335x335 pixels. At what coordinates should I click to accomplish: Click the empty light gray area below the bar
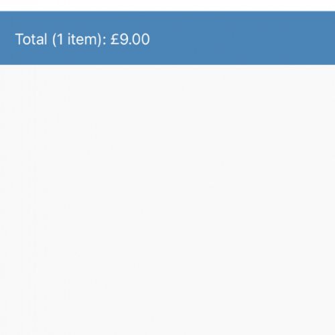pyautogui.click(x=167, y=200)
